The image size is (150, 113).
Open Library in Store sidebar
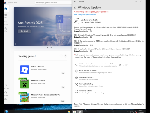pyautogui.click(x=6, y=100)
